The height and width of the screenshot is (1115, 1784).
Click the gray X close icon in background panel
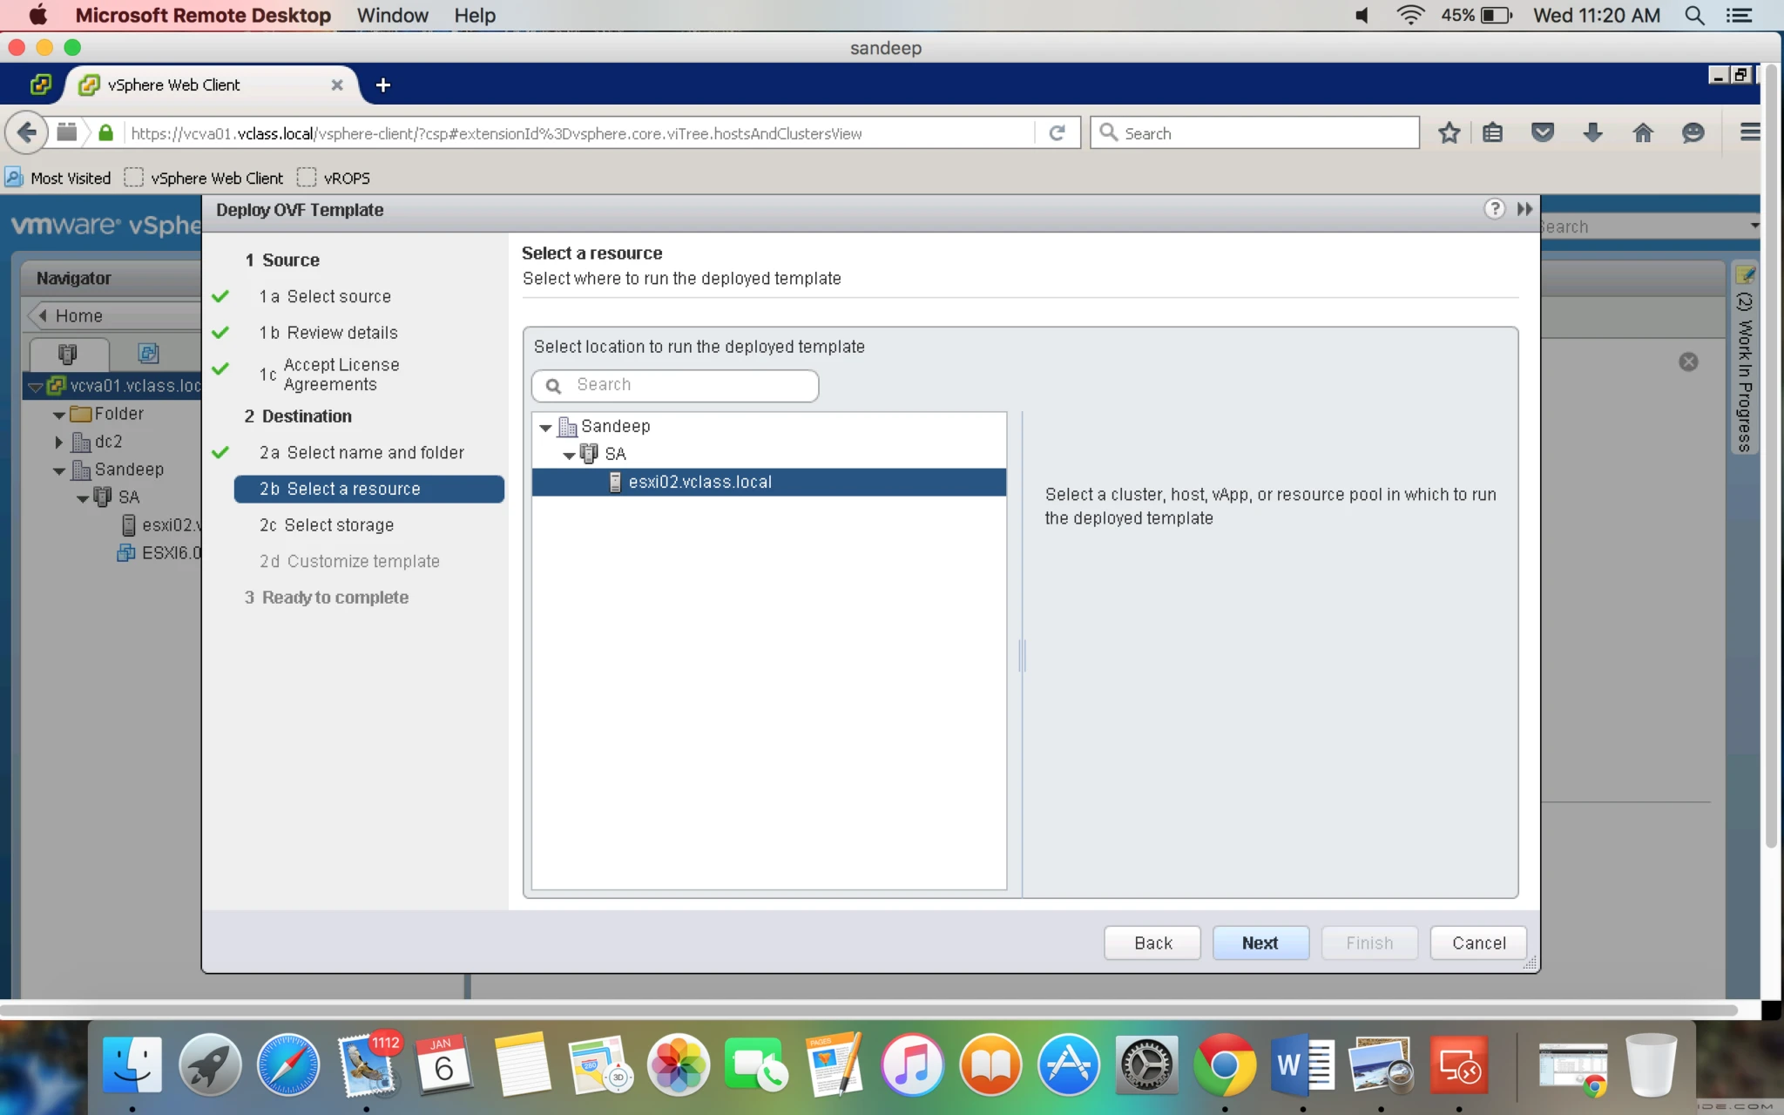pos(1688,362)
